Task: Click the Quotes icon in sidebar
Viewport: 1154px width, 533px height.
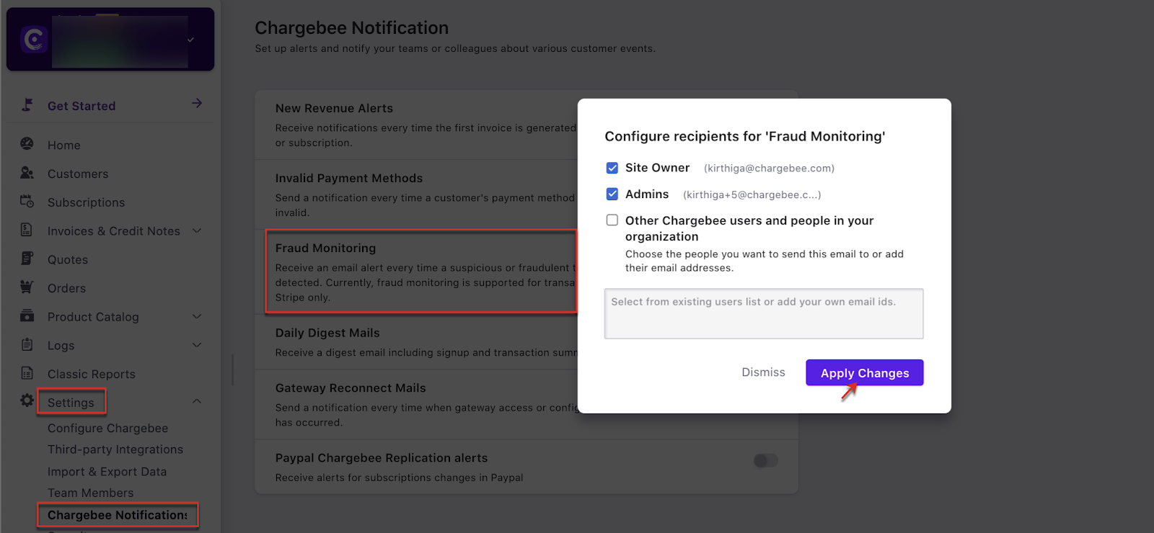Action: click(x=27, y=259)
